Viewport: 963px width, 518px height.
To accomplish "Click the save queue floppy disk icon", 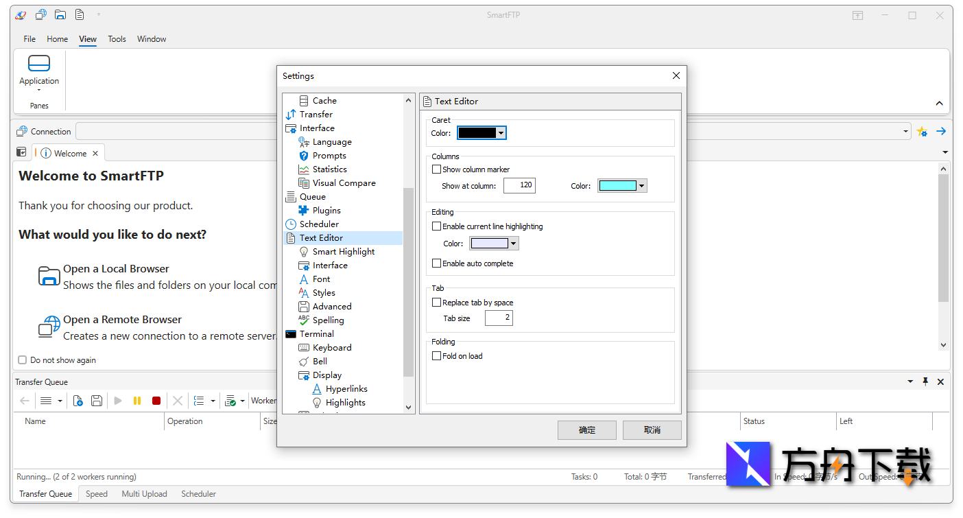I will coord(97,401).
